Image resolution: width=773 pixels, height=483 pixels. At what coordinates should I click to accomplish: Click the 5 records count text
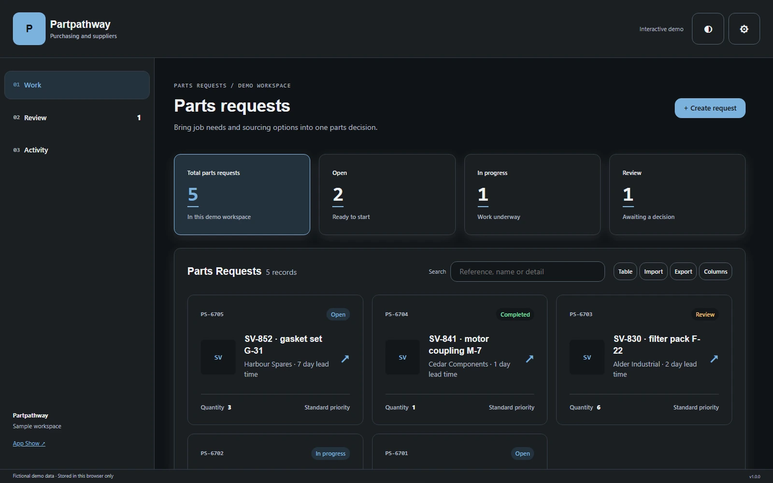(281, 272)
